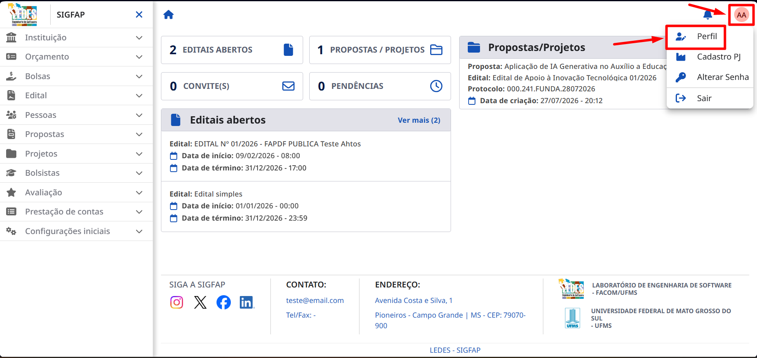Expand the Pessoas sidebar section
This screenshot has height=358, width=757.
(76, 115)
